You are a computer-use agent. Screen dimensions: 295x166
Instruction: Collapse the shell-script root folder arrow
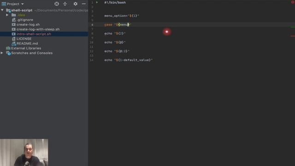pyautogui.click(x=2, y=10)
